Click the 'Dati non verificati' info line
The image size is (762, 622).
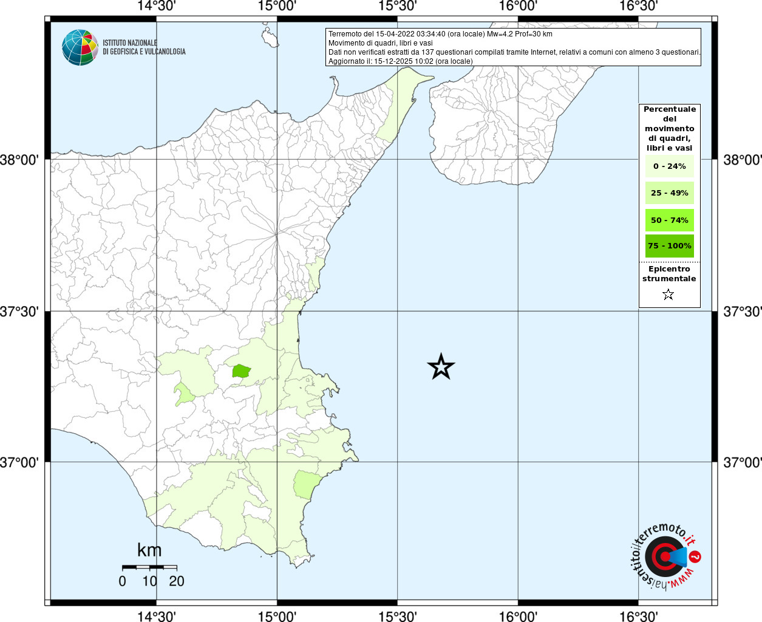[x=514, y=52]
